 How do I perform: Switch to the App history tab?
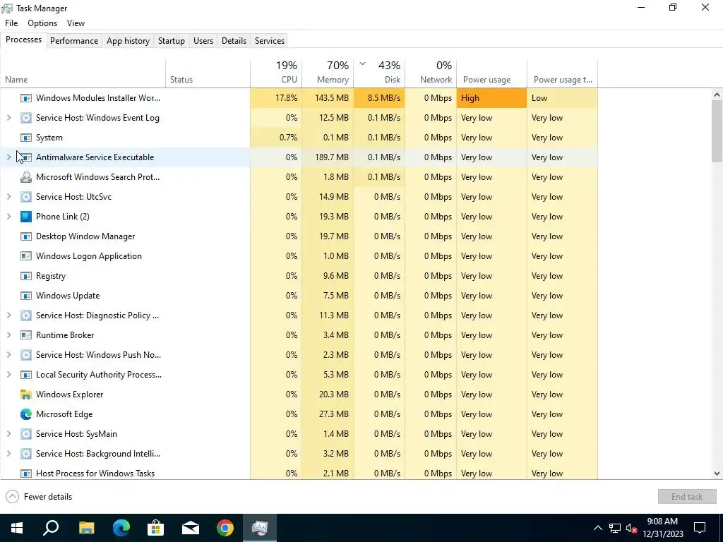point(129,40)
